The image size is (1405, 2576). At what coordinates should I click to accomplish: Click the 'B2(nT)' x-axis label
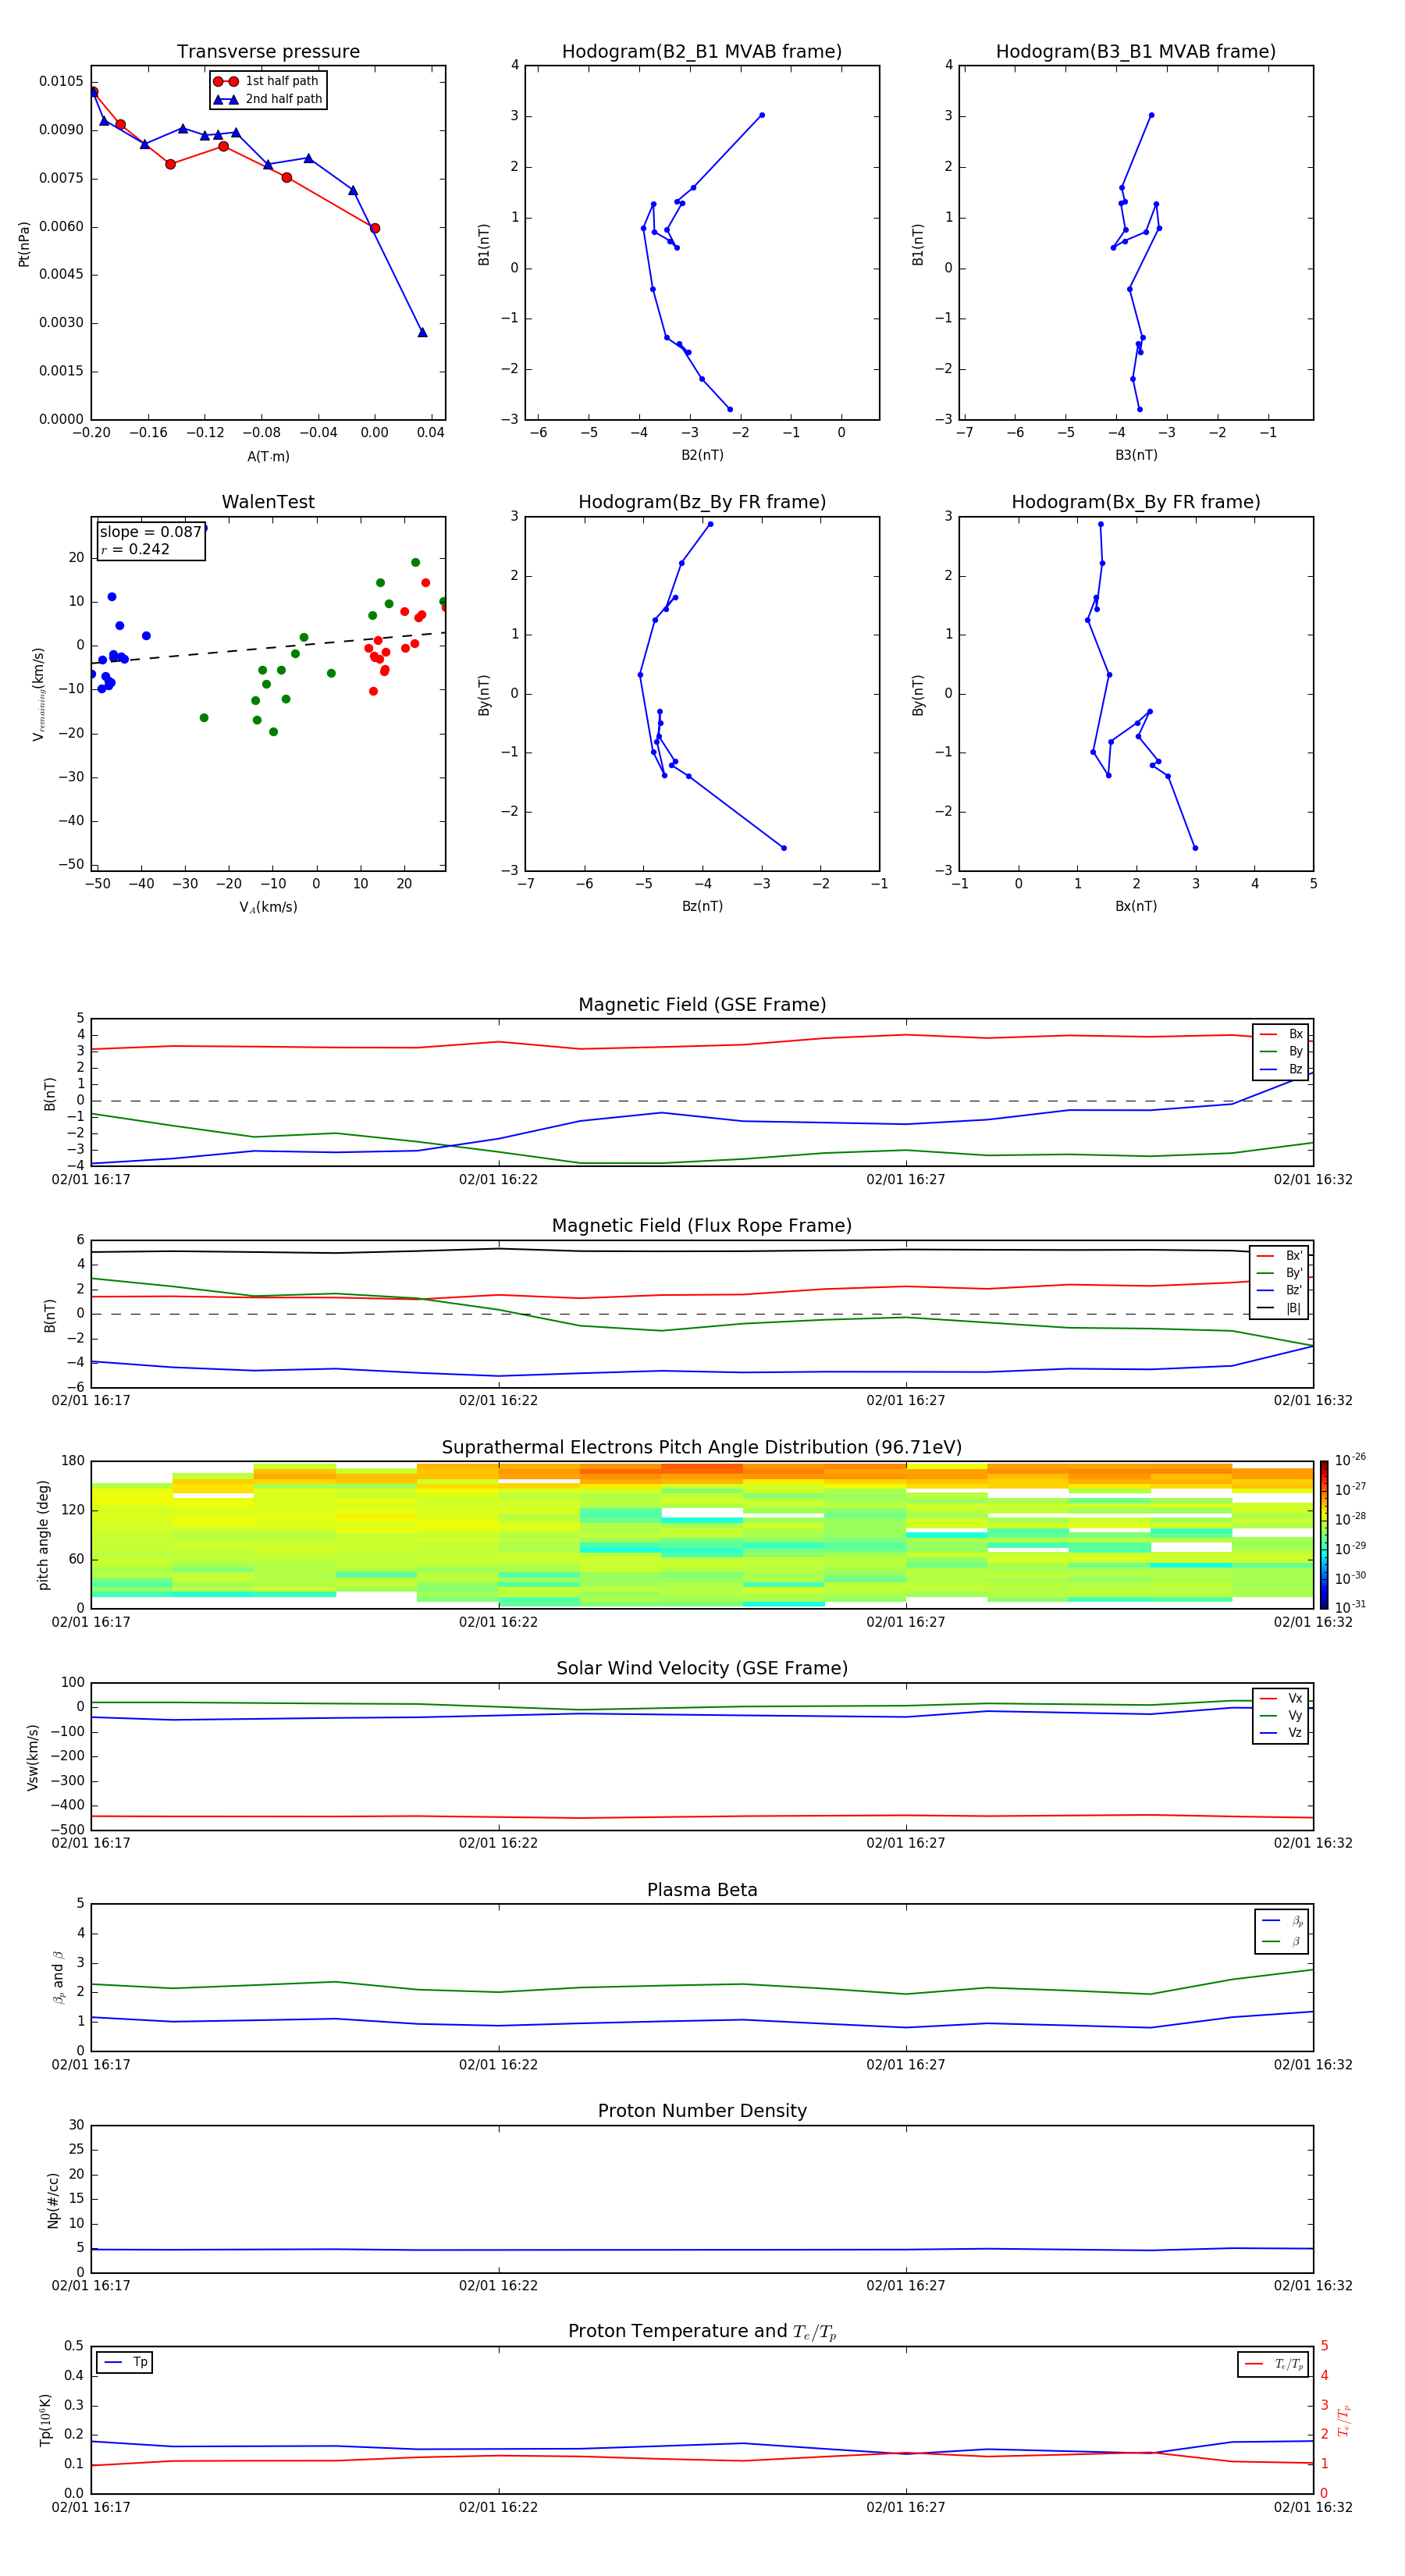702,455
